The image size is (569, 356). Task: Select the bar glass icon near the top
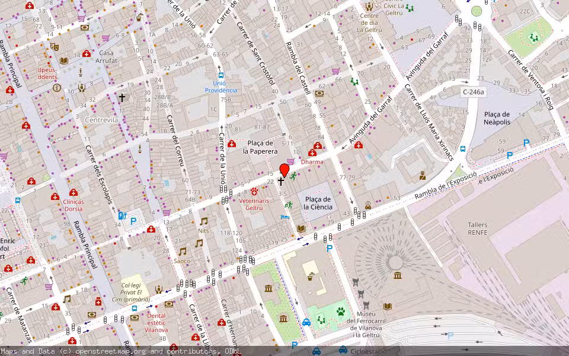point(140,17)
